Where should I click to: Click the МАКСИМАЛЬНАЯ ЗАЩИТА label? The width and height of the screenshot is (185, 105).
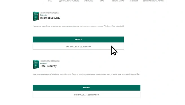pos(50,61)
